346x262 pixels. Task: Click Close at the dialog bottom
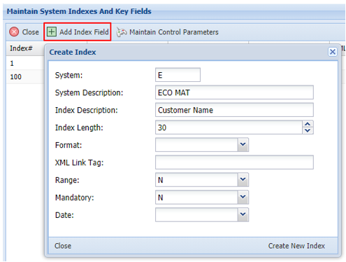coord(63,246)
